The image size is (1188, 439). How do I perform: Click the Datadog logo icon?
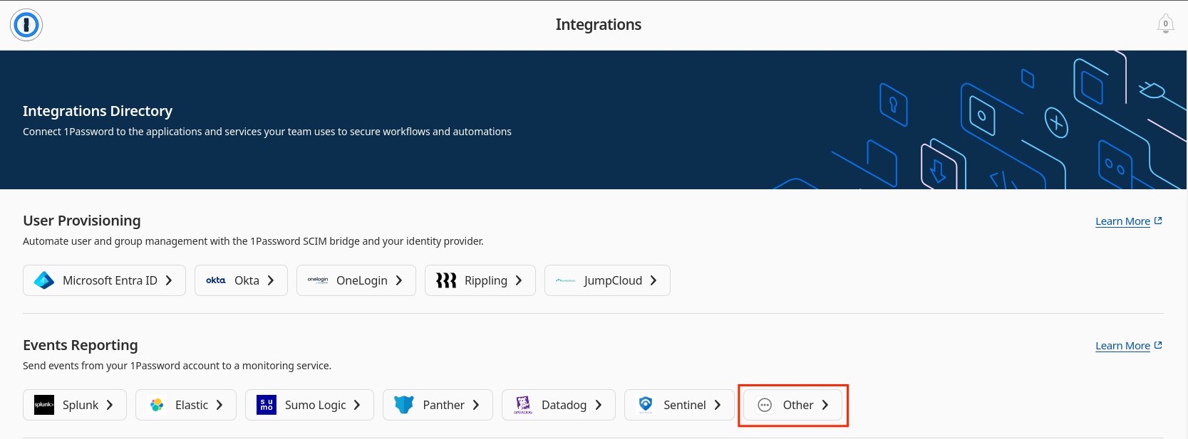coord(523,405)
